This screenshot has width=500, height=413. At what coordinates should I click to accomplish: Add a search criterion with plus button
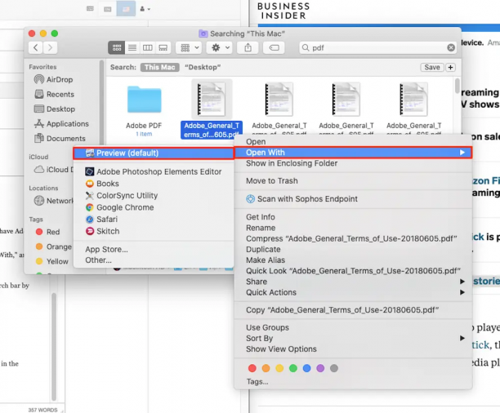pyautogui.click(x=451, y=67)
